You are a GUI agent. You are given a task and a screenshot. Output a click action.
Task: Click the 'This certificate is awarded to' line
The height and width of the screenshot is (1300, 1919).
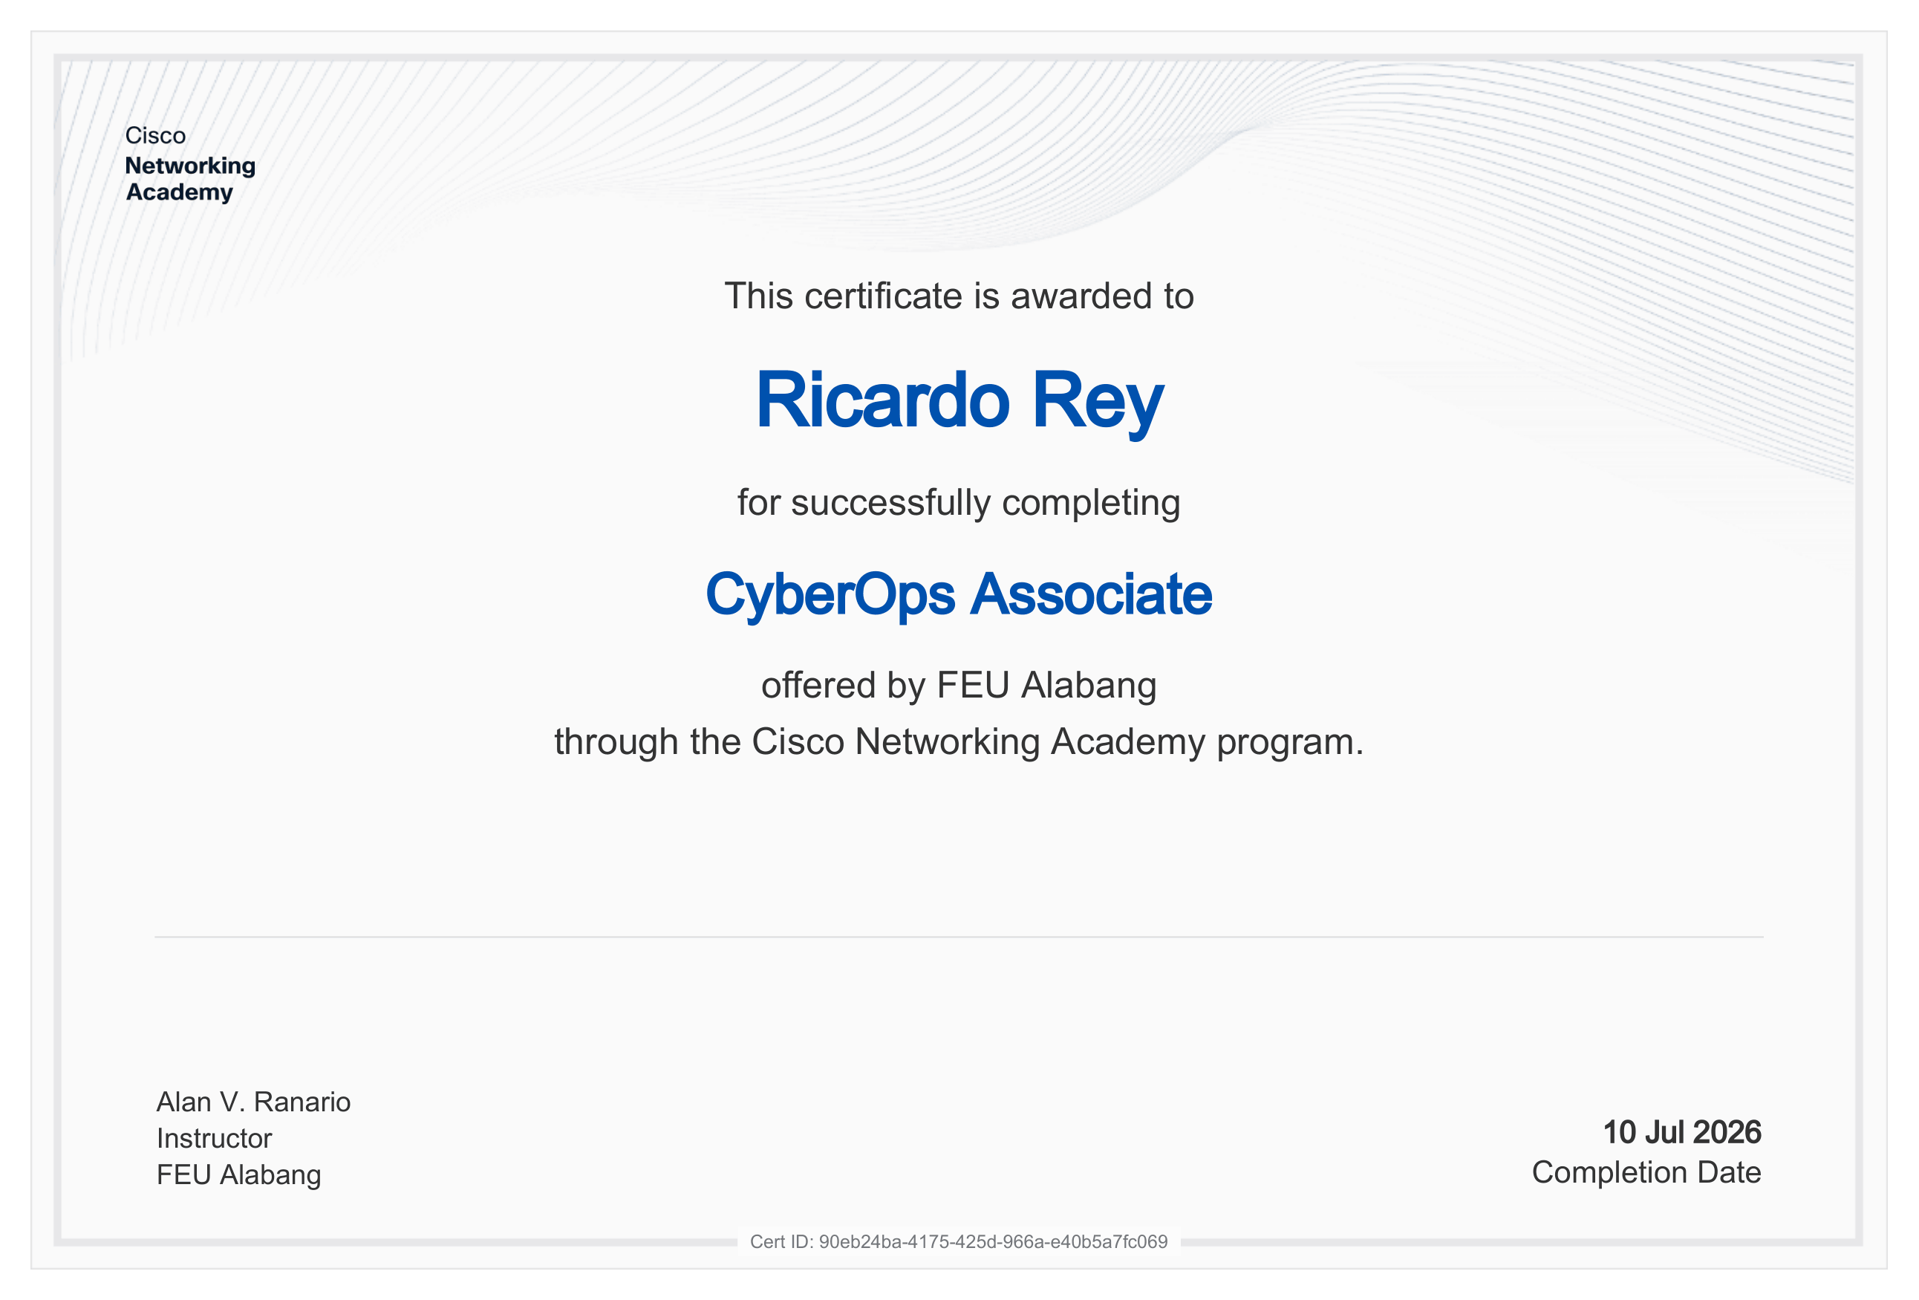(959, 296)
